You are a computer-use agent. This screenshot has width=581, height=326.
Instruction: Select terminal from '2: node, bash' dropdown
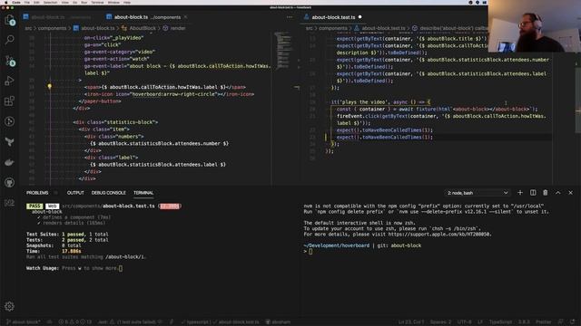click(478, 193)
